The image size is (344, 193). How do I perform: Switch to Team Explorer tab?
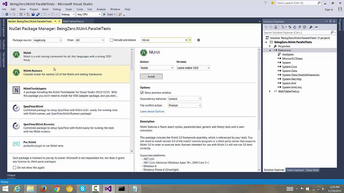pyautogui.click(x=295, y=170)
